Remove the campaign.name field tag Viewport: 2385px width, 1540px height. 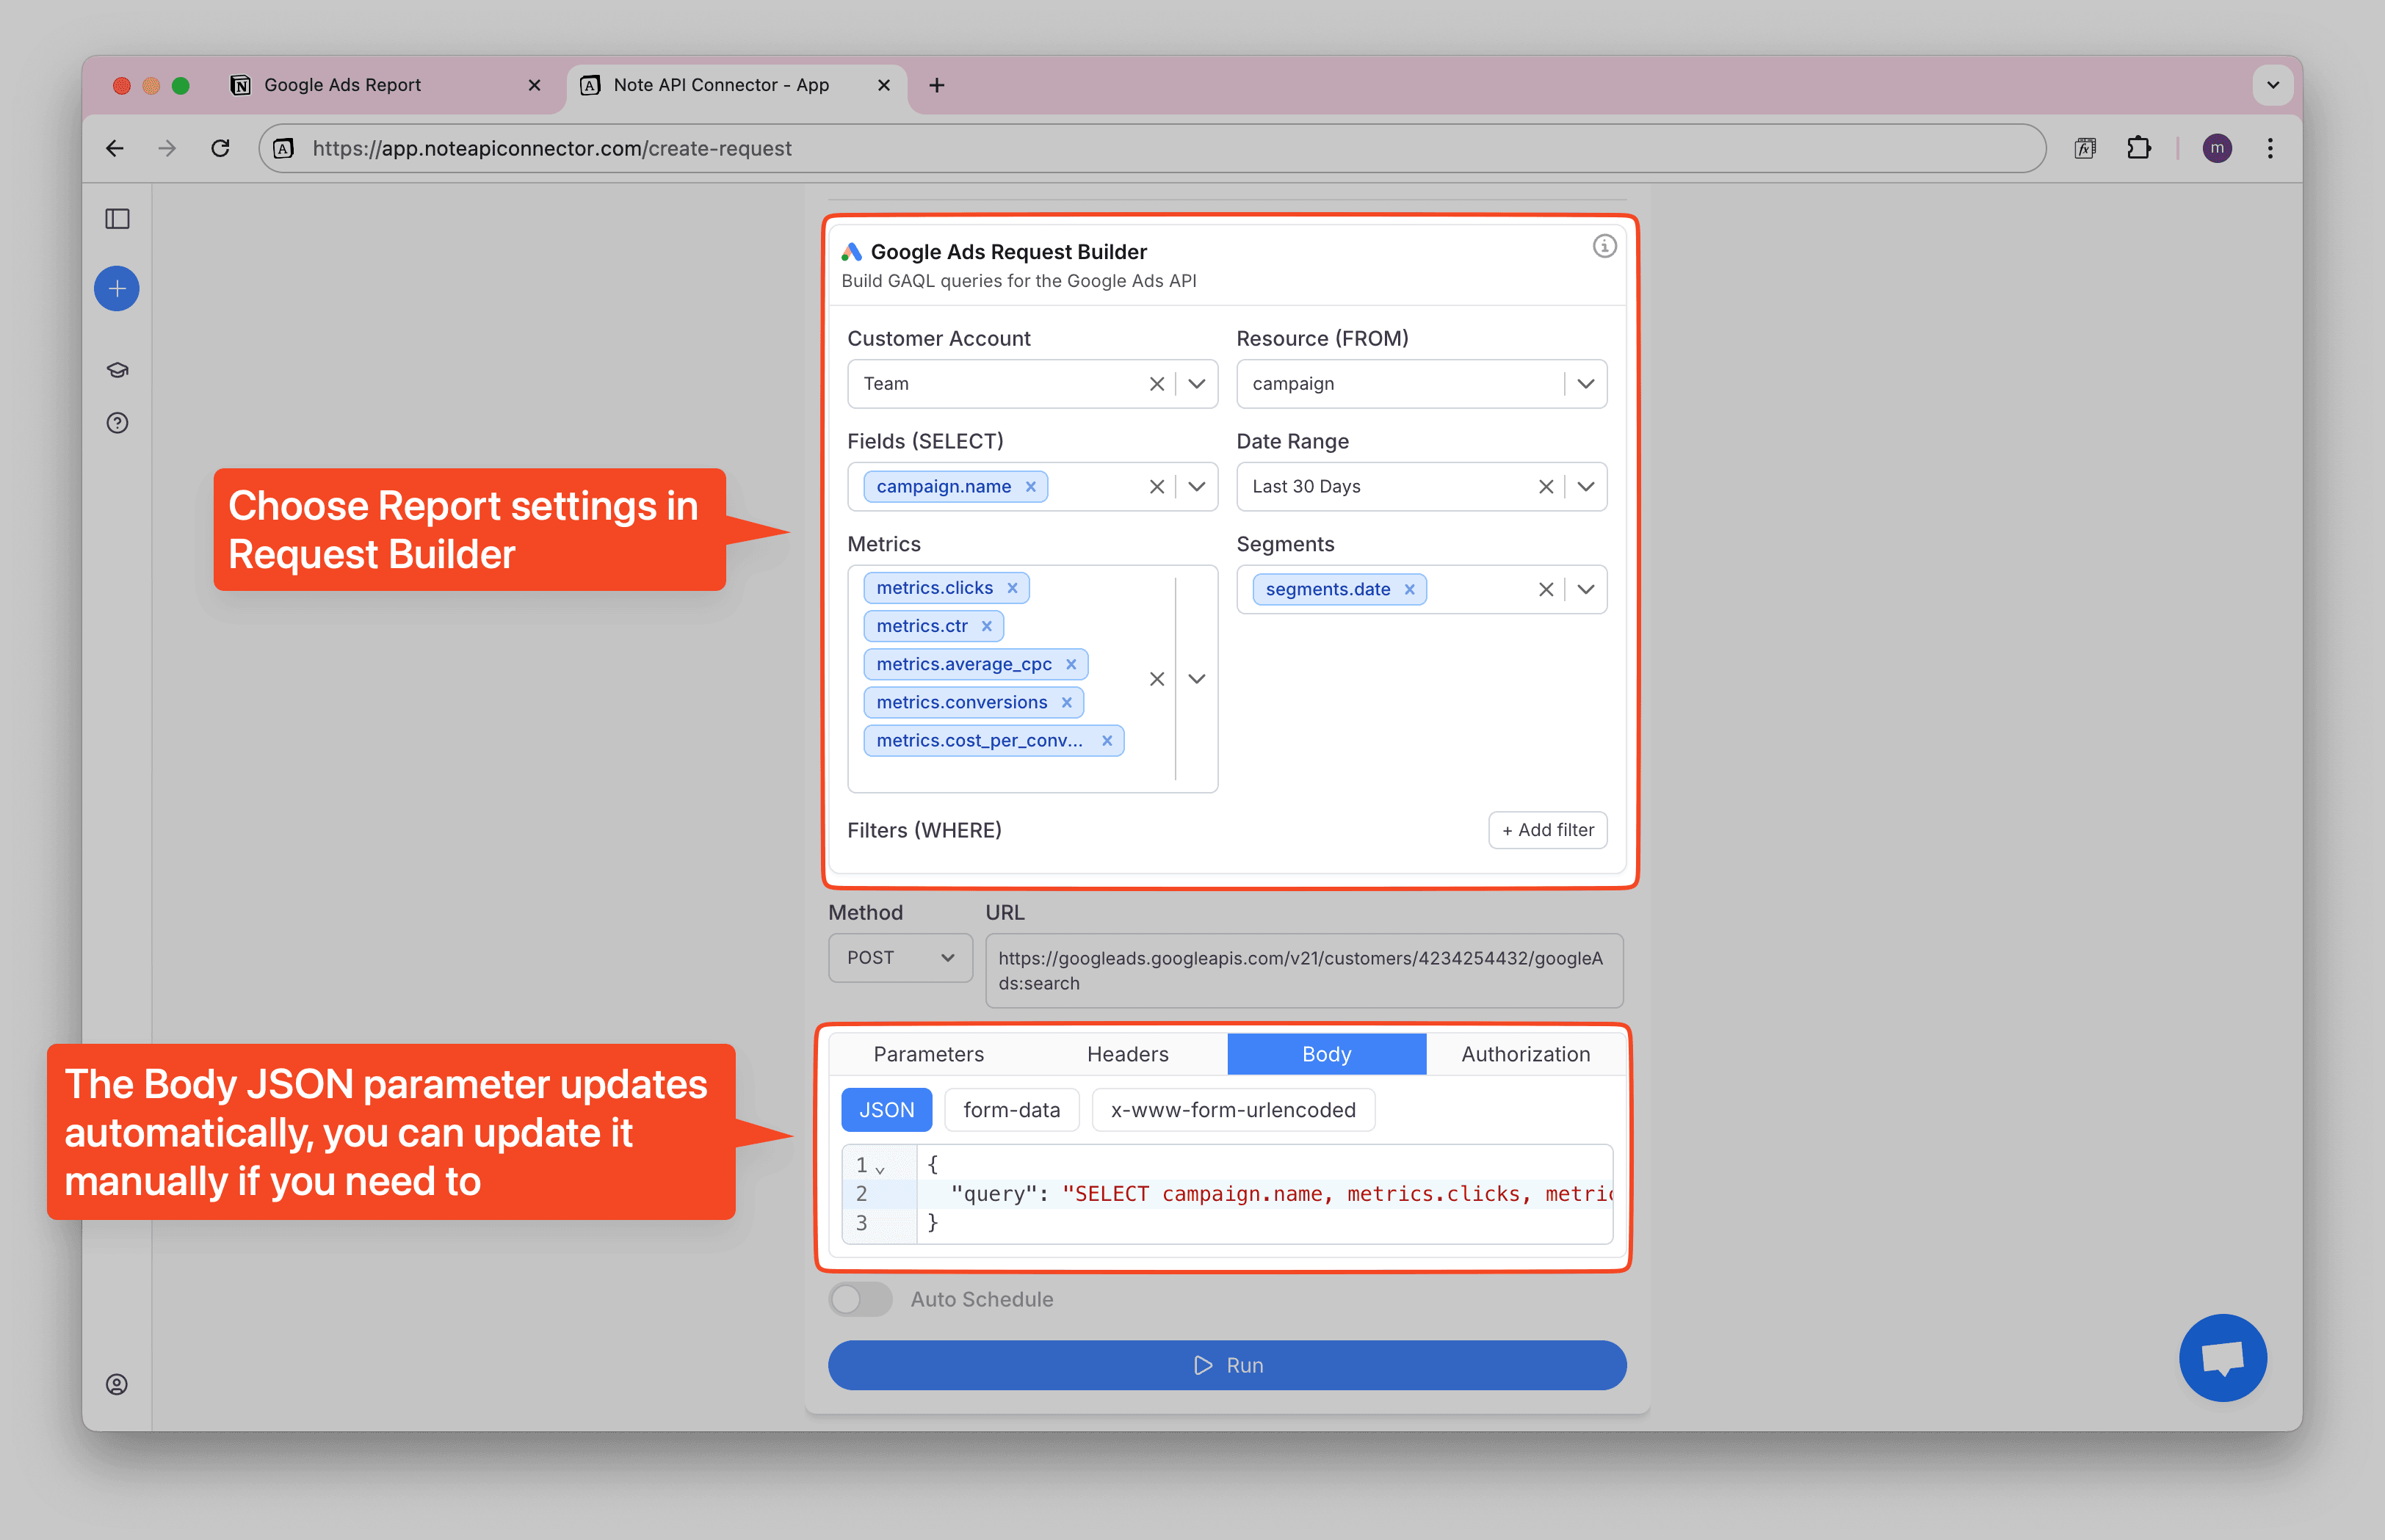1030,487
